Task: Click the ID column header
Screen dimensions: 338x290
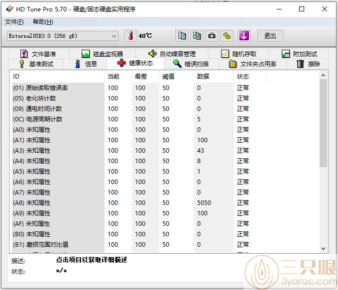Action: (57, 77)
